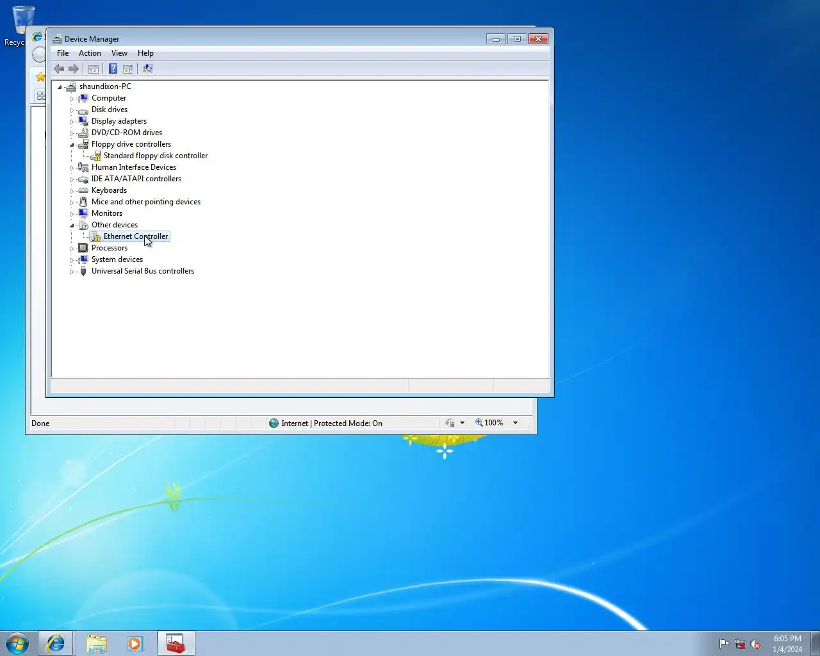Image resolution: width=820 pixels, height=656 pixels.
Task: Open the Action menu
Action: (90, 53)
